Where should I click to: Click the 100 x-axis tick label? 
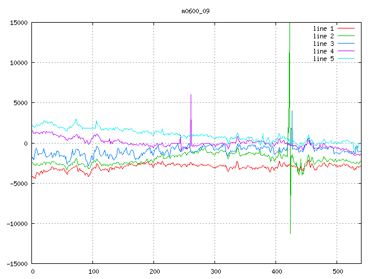click(x=93, y=271)
